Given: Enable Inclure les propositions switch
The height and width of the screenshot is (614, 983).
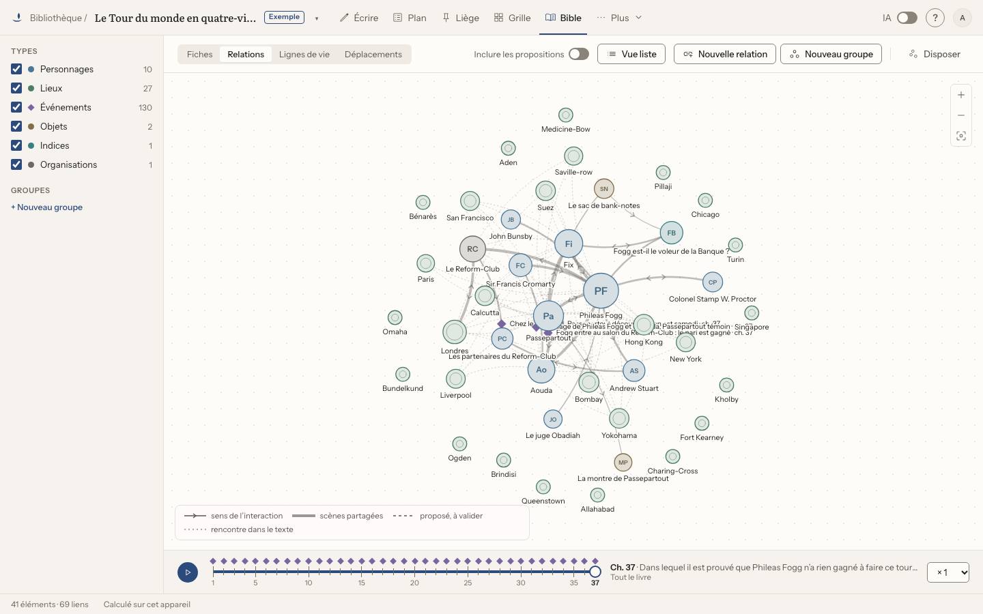Looking at the screenshot, I should [579, 54].
